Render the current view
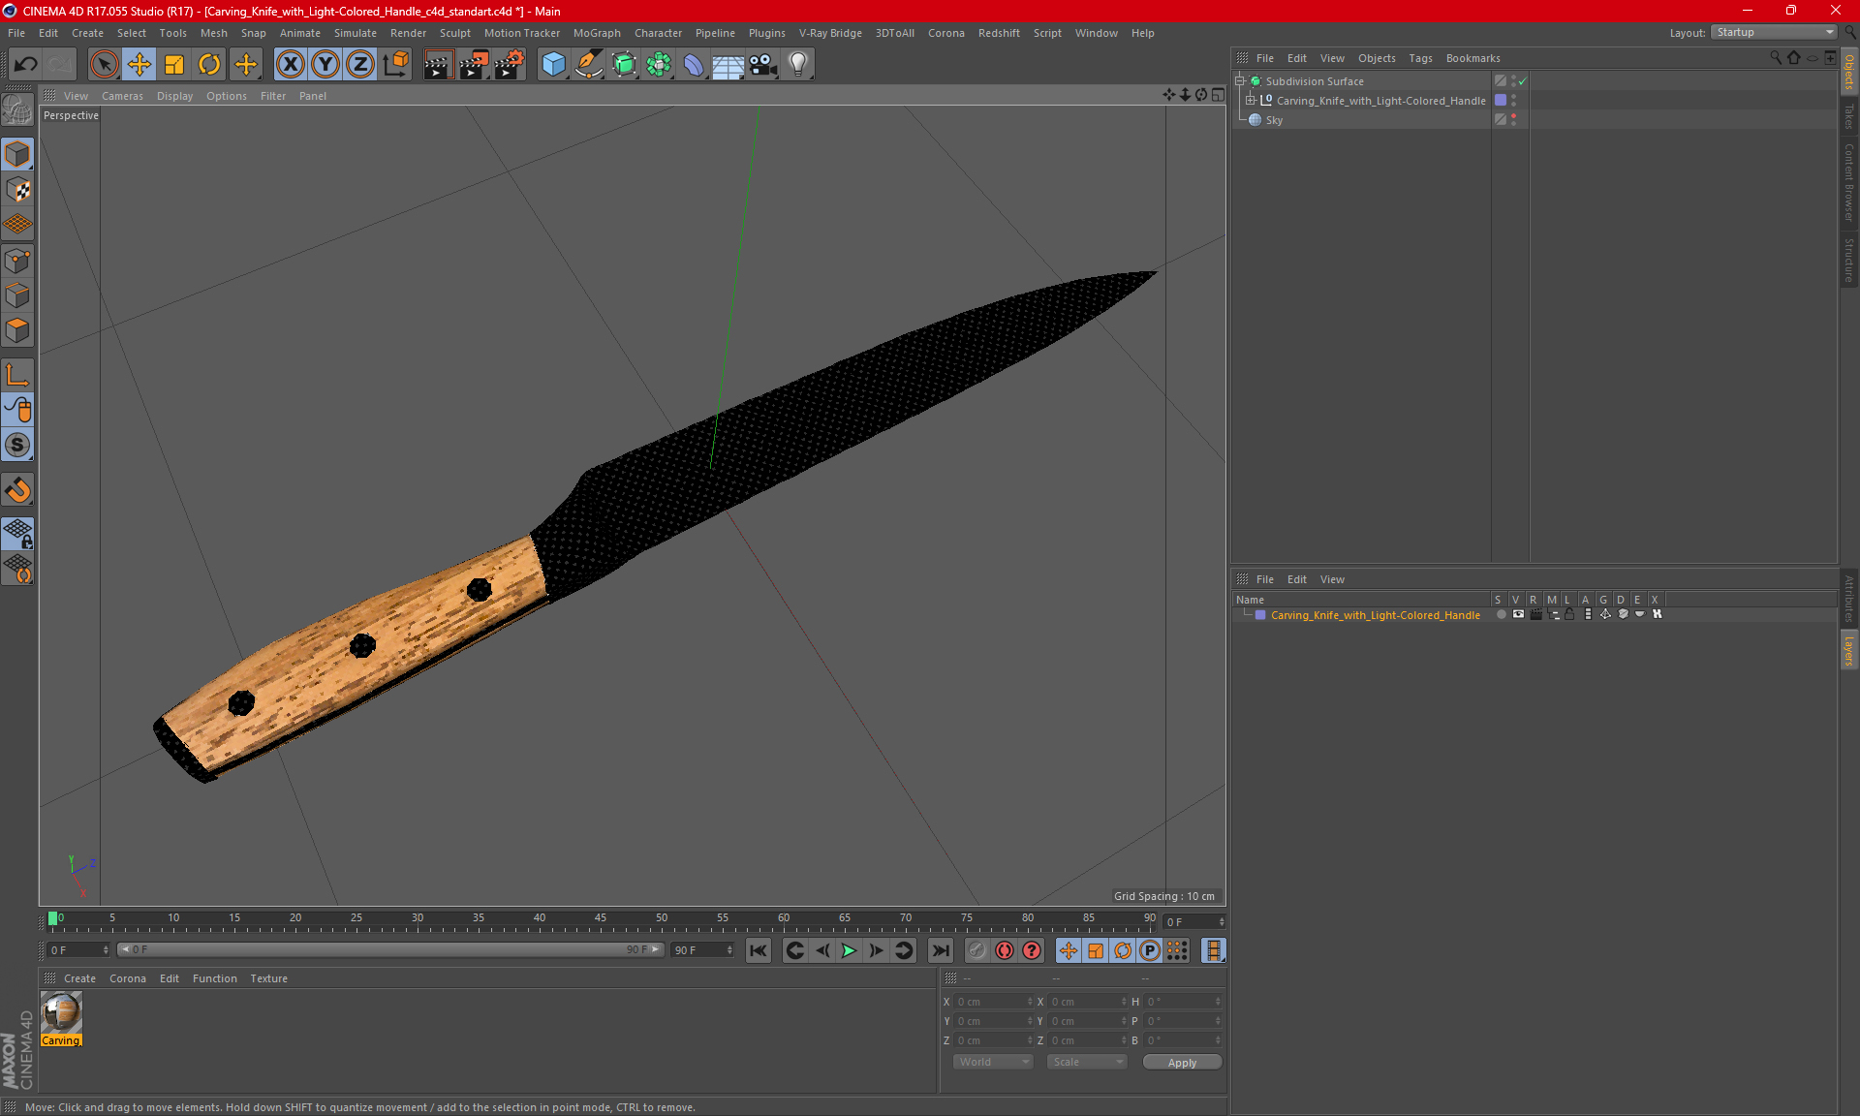This screenshot has width=1860, height=1116. tap(438, 64)
